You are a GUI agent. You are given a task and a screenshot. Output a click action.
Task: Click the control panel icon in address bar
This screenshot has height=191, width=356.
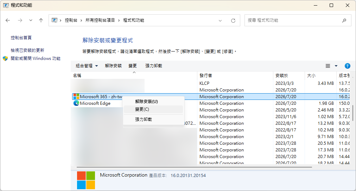[x=55, y=20]
